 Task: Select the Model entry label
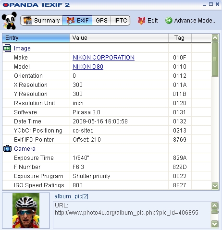pyautogui.click(x=22, y=67)
